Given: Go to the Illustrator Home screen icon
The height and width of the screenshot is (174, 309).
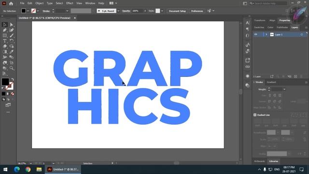Looking at the screenshot, I should [11, 3].
